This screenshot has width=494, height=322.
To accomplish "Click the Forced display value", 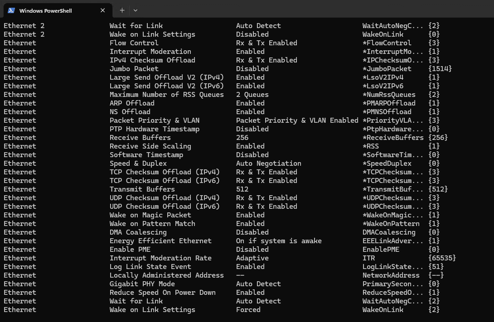I will (x=248, y=310).
